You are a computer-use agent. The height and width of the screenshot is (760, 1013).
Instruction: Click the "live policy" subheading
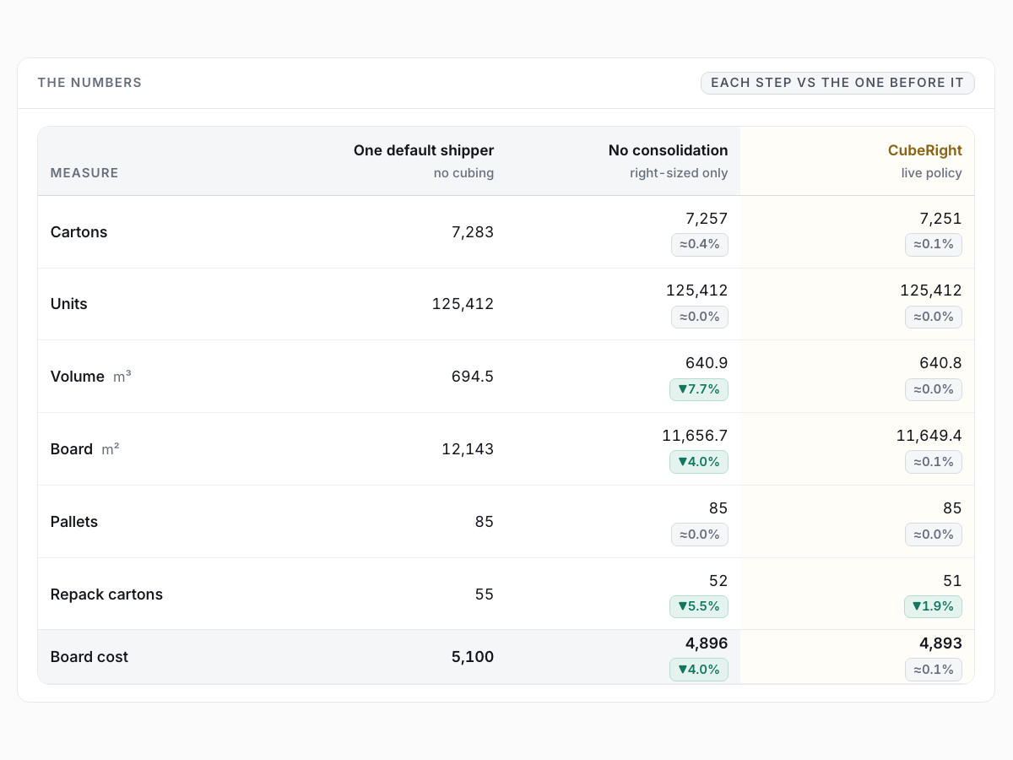point(931,173)
